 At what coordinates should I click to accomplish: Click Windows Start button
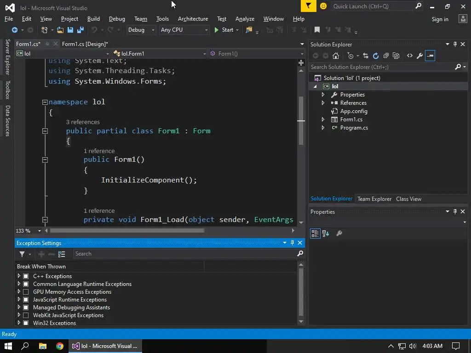(x=8, y=346)
